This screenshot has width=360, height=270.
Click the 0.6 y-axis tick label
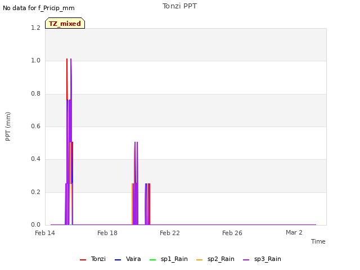coord(35,126)
